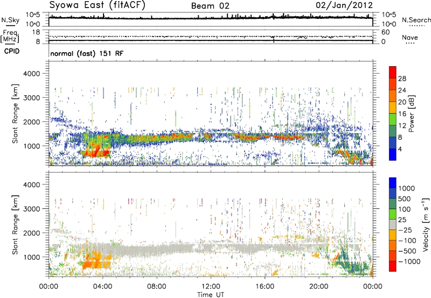
Task: Click the "-1000" velocity colorbar label
Action: 409,261
